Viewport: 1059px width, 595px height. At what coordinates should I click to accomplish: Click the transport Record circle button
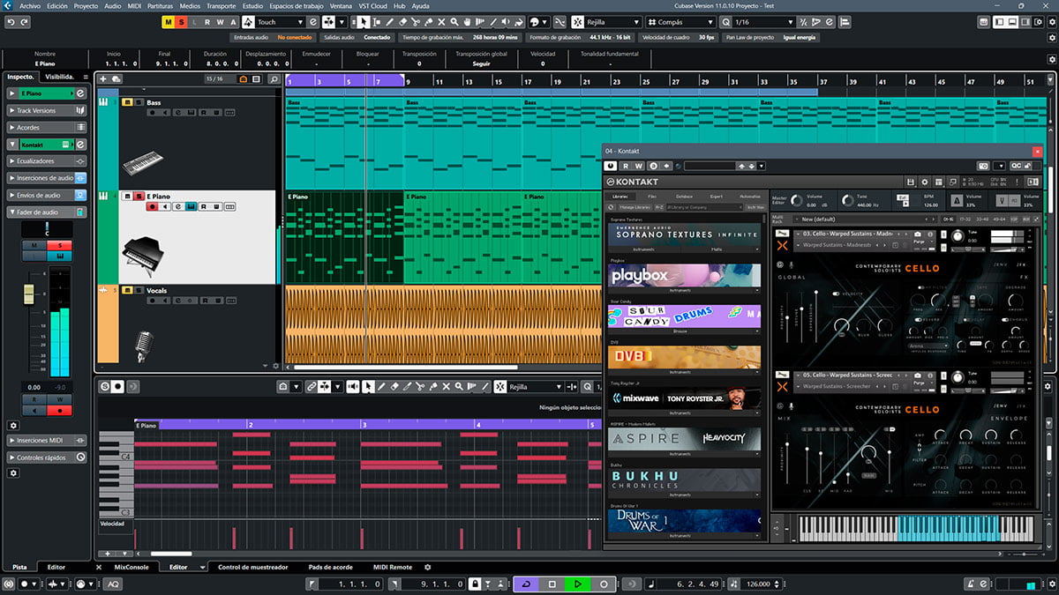pyautogui.click(x=605, y=584)
